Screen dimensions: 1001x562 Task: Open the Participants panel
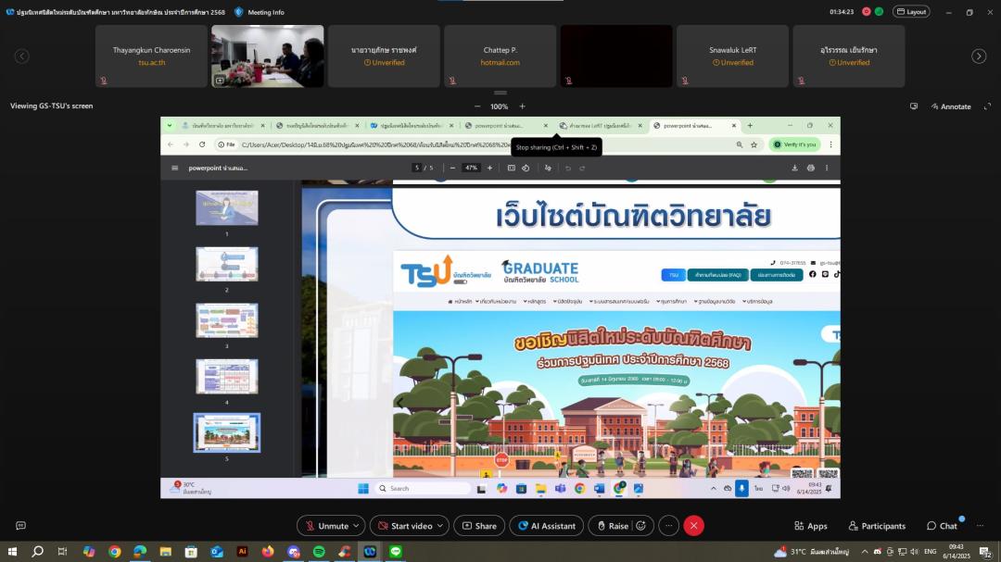tap(877, 526)
